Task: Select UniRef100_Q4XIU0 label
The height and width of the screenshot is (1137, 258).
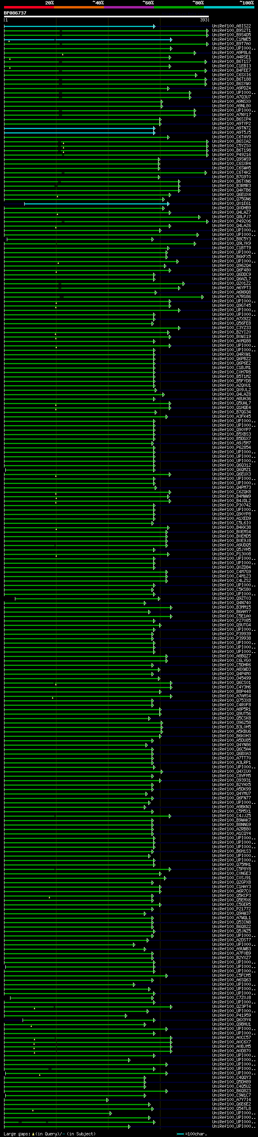Action: (231, 771)
